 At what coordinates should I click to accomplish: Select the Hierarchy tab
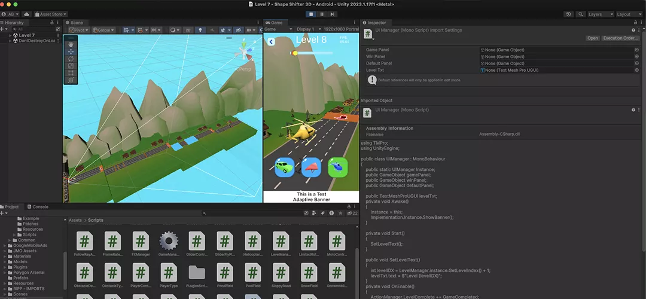pyautogui.click(x=13, y=23)
